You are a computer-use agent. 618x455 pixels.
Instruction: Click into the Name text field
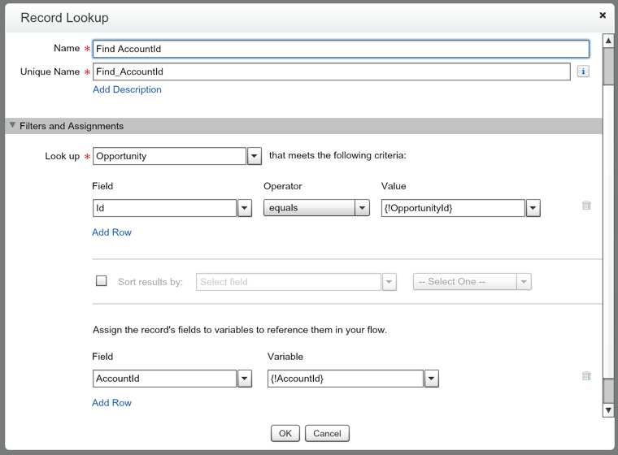coord(340,49)
